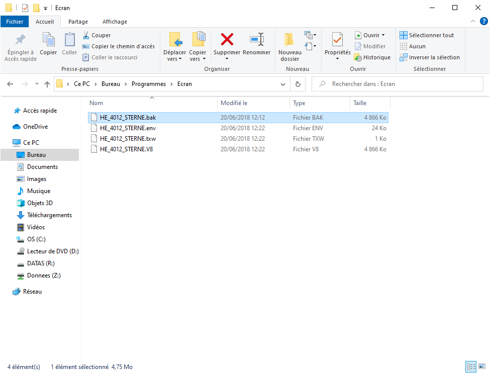Image resolution: width=490 pixels, height=373 pixels.
Task: Open file Propriétés from the ribbon
Action: (x=337, y=40)
